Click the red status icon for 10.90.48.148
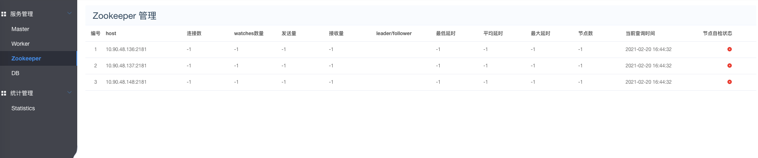Image resolution: width=758 pixels, height=158 pixels. [x=729, y=82]
